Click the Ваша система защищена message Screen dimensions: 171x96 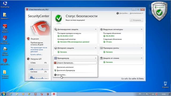[75, 20]
